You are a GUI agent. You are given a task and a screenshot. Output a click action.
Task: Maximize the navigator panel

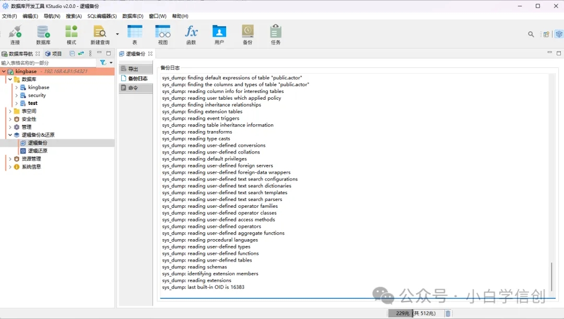click(109, 53)
